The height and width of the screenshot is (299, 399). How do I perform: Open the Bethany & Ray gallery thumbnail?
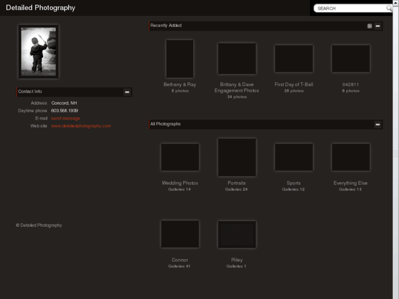pos(179,59)
